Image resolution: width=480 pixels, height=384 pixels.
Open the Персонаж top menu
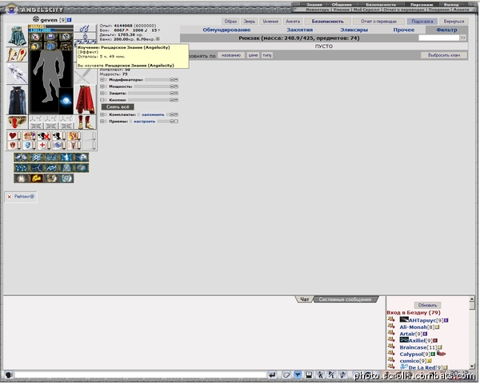tap(422, 5)
